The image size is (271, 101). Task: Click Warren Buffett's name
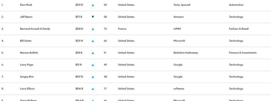(x=29, y=53)
